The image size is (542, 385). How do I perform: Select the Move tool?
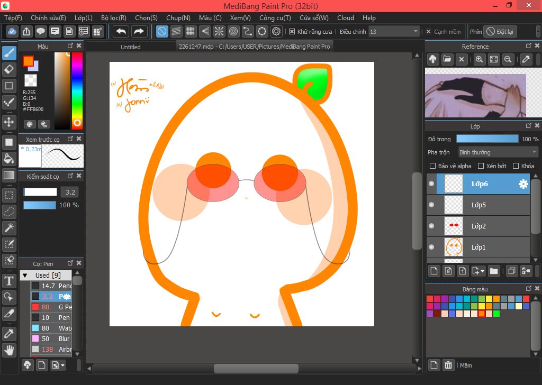coord(9,122)
